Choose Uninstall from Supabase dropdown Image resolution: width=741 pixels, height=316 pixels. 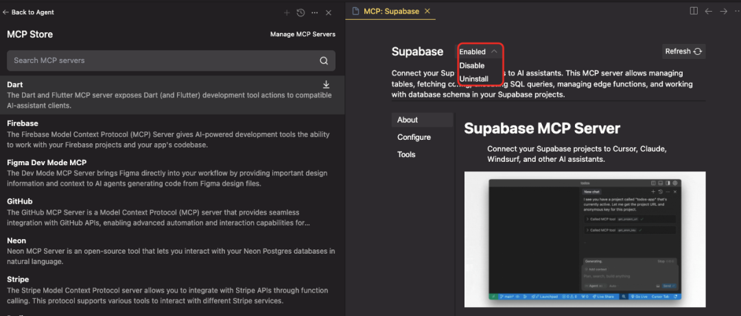point(473,78)
